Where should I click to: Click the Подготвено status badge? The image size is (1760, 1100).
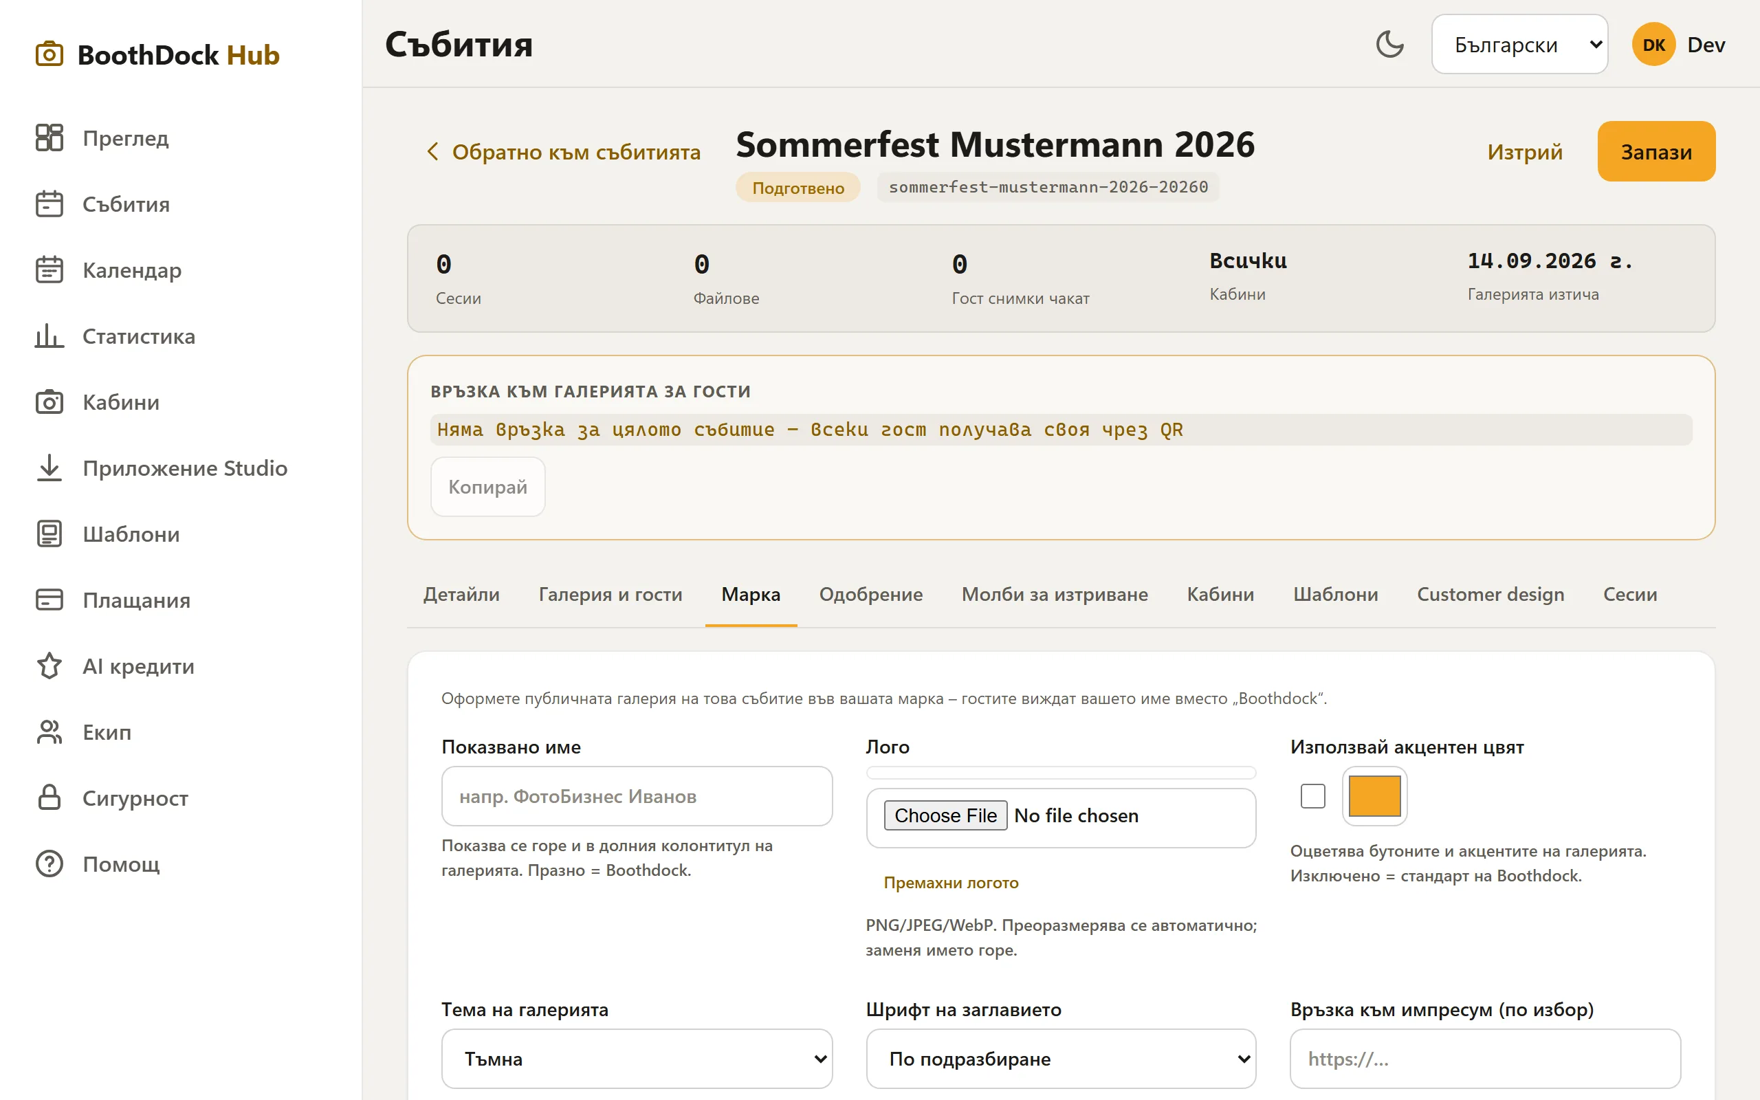pos(797,188)
